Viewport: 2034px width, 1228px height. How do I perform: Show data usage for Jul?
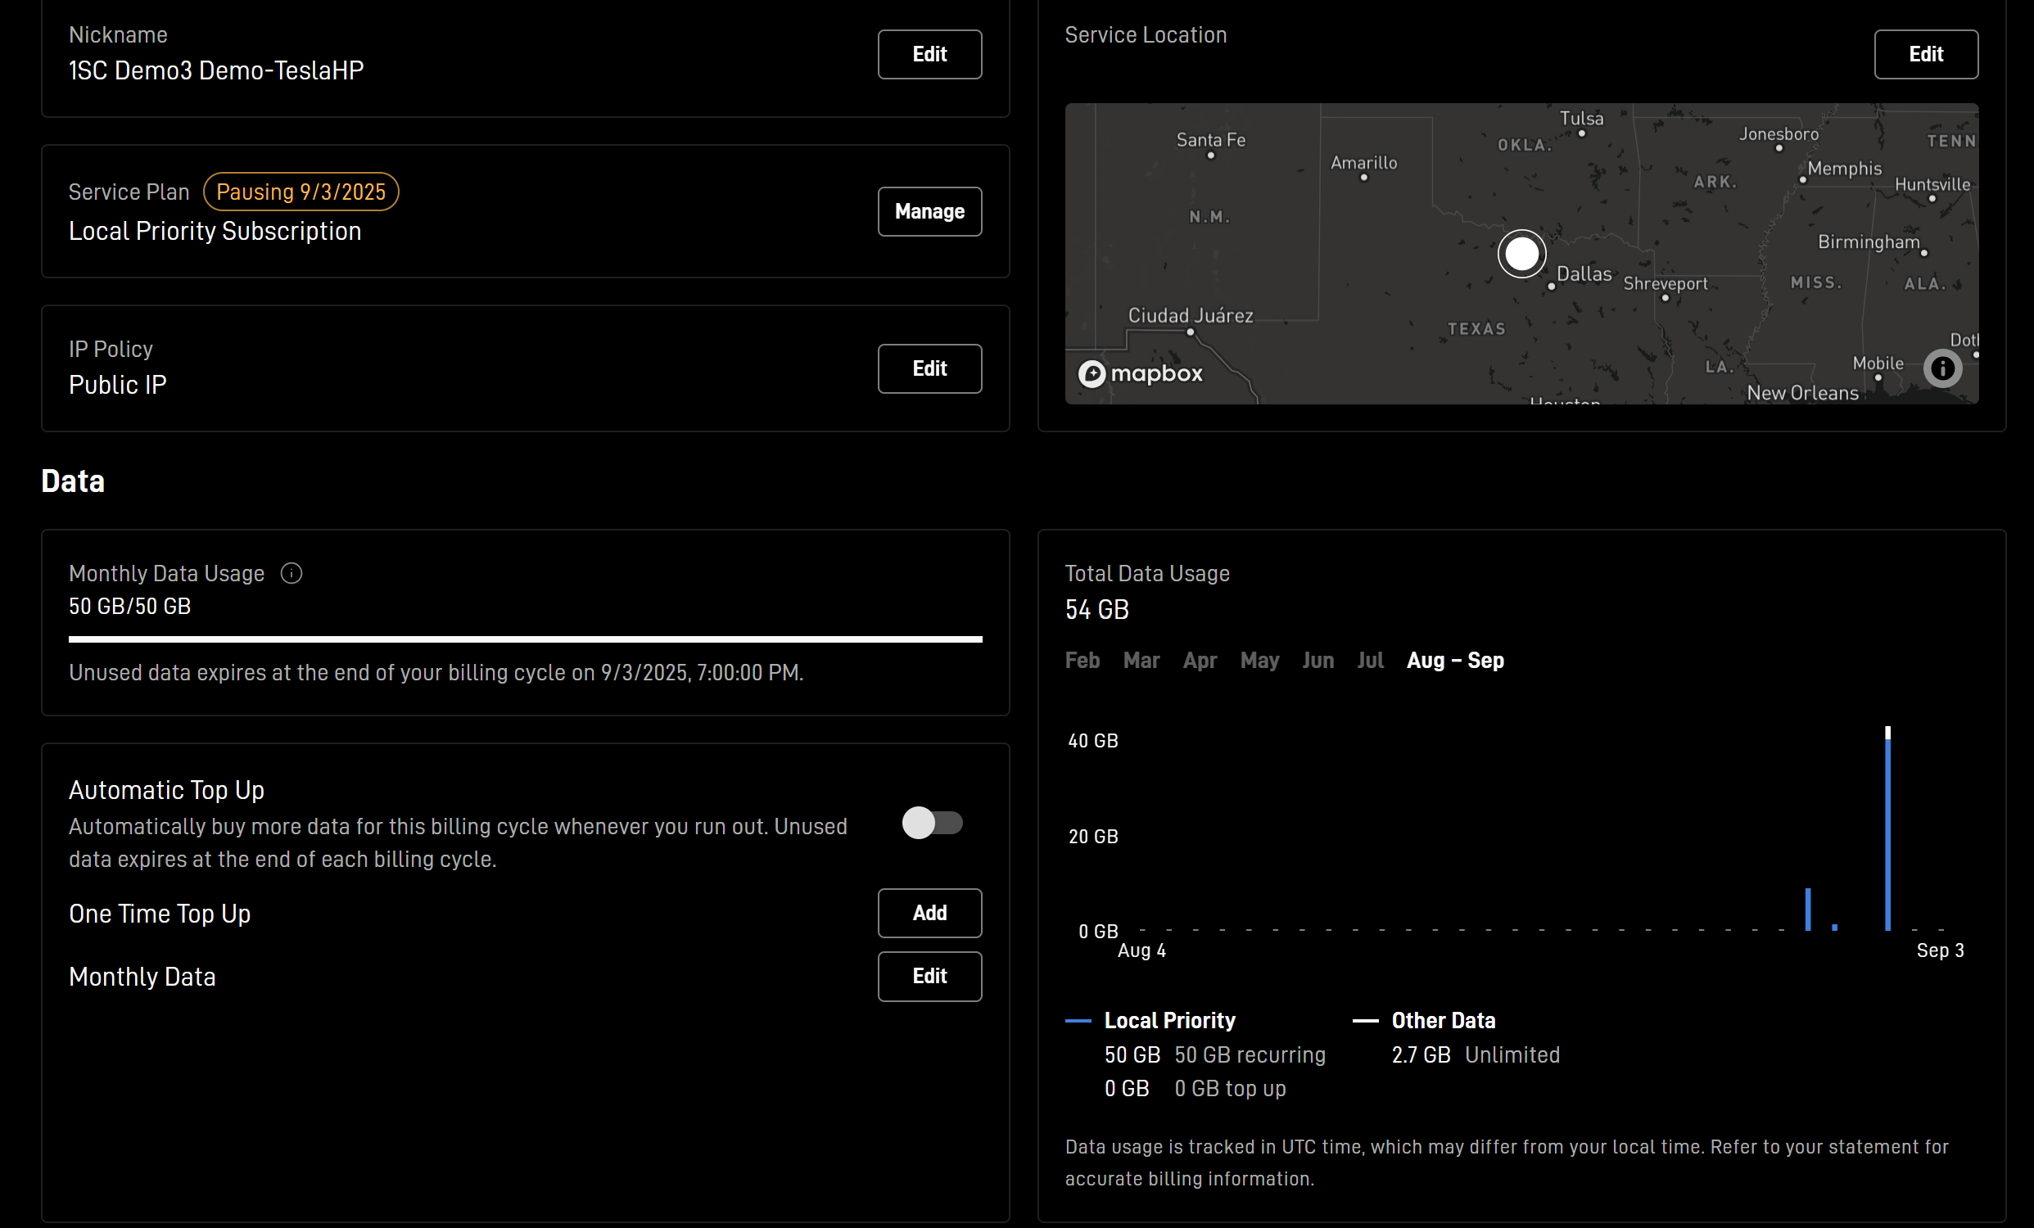pos(1370,660)
